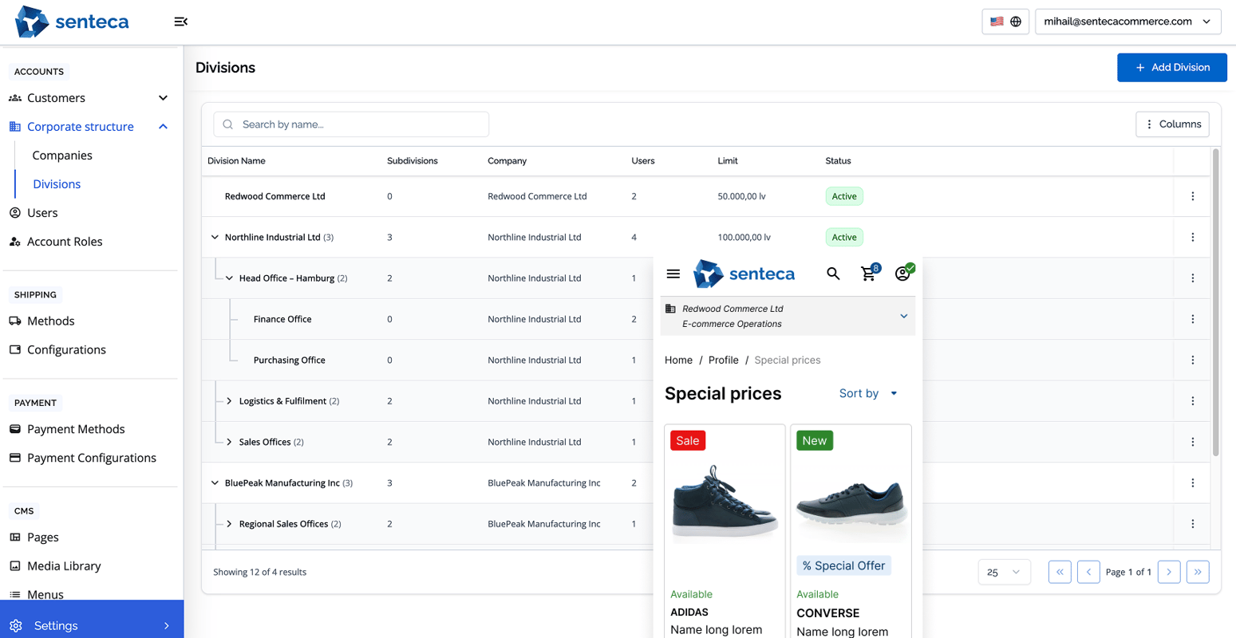Click the Add Division button
The height and width of the screenshot is (638, 1236).
pyautogui.click(x=1171, y=68)
